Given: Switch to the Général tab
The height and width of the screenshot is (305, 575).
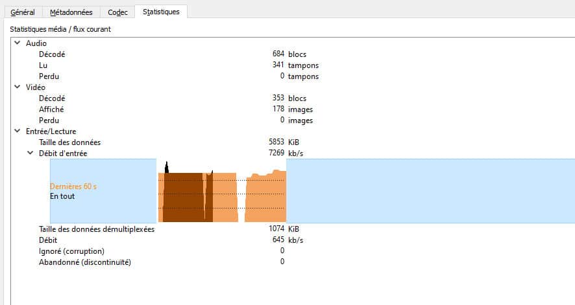Looking at the screenshot, I should (23, 12).
